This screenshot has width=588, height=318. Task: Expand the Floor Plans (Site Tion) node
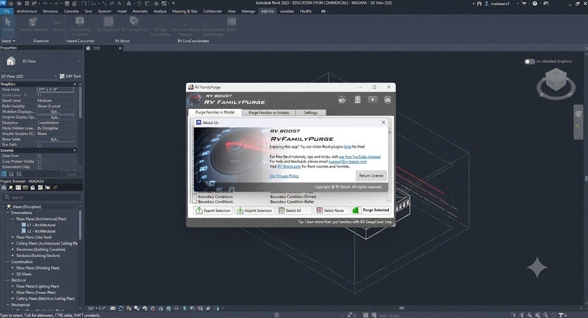[13, 237]
